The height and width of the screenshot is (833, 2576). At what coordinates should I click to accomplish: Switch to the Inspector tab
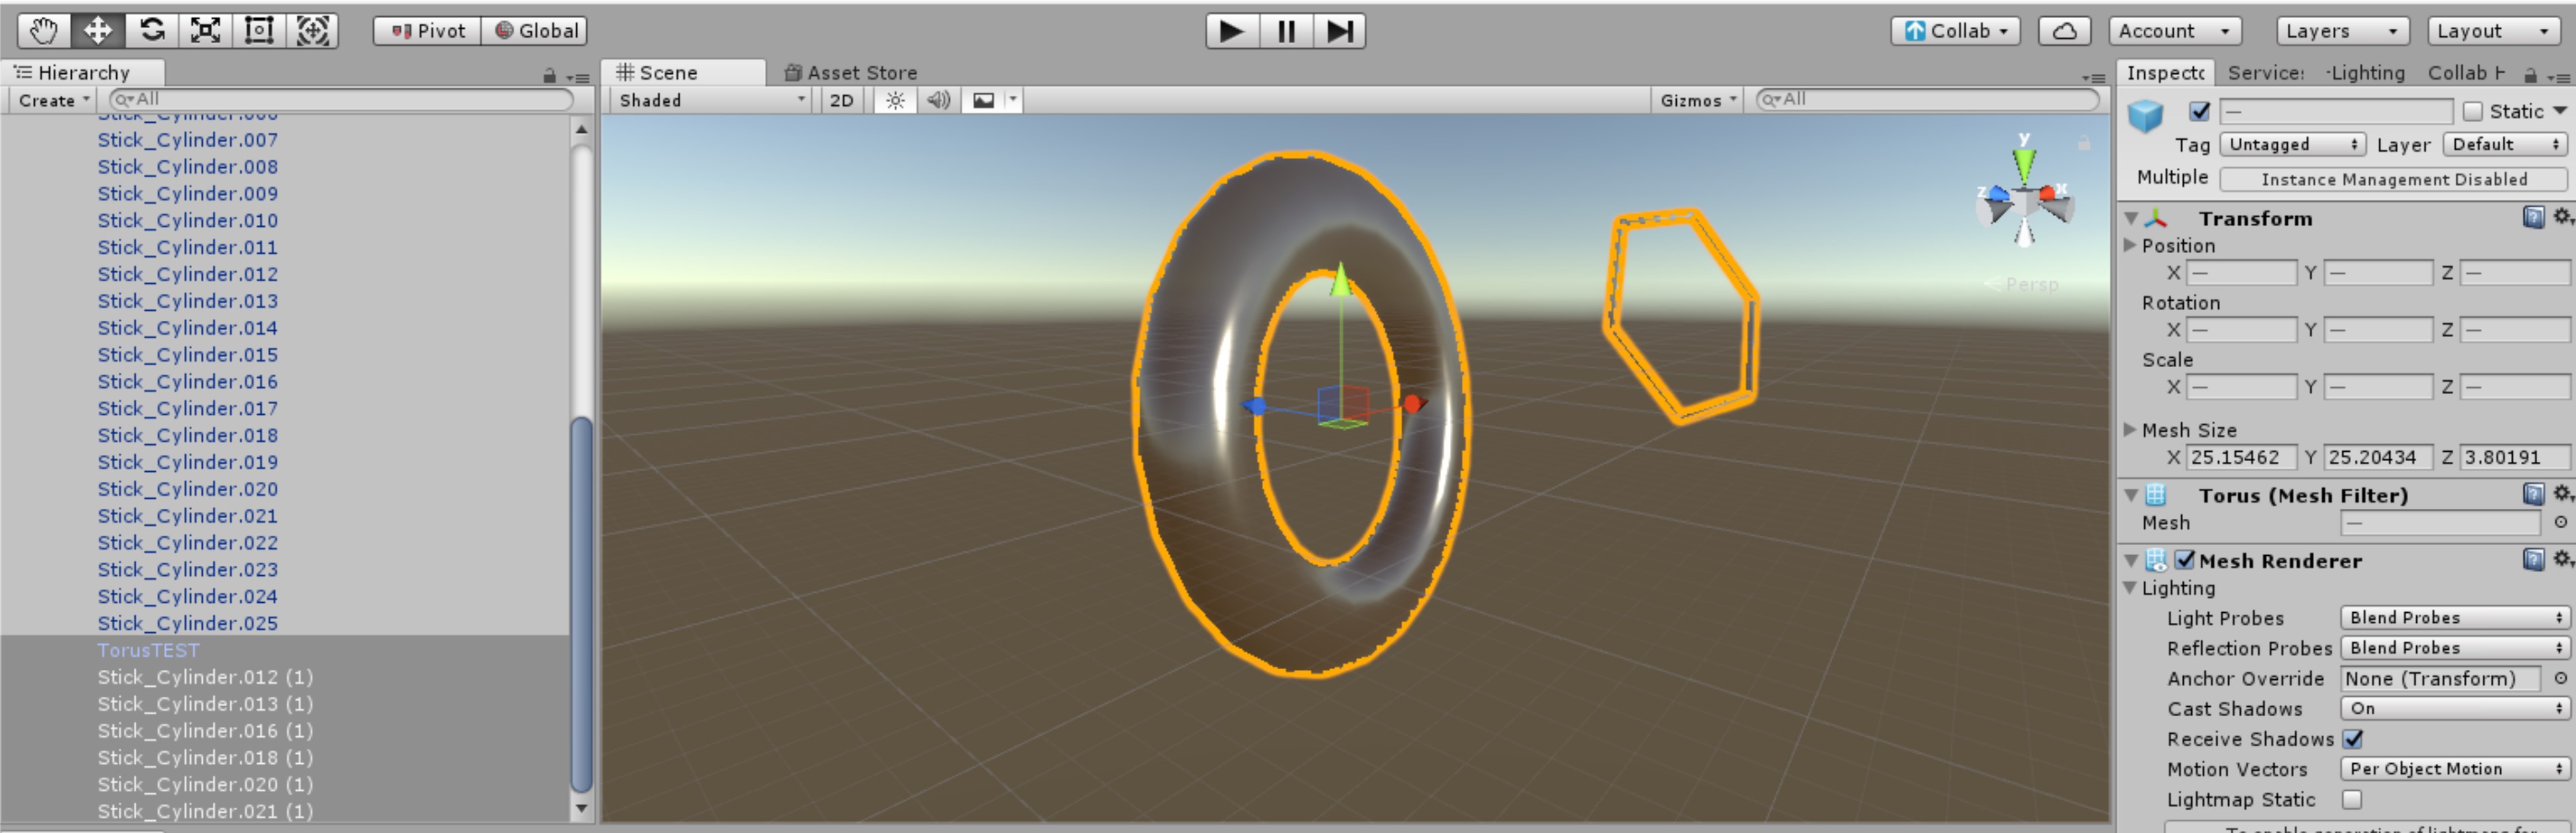pos(2165,72)
